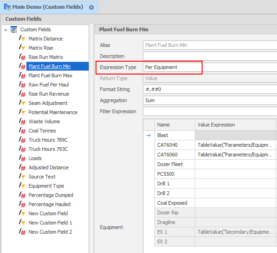The image size is (277, 253).
Task: Click the Main Demo tab document icon
Action: pyautogui.click(x=7, y=7)
